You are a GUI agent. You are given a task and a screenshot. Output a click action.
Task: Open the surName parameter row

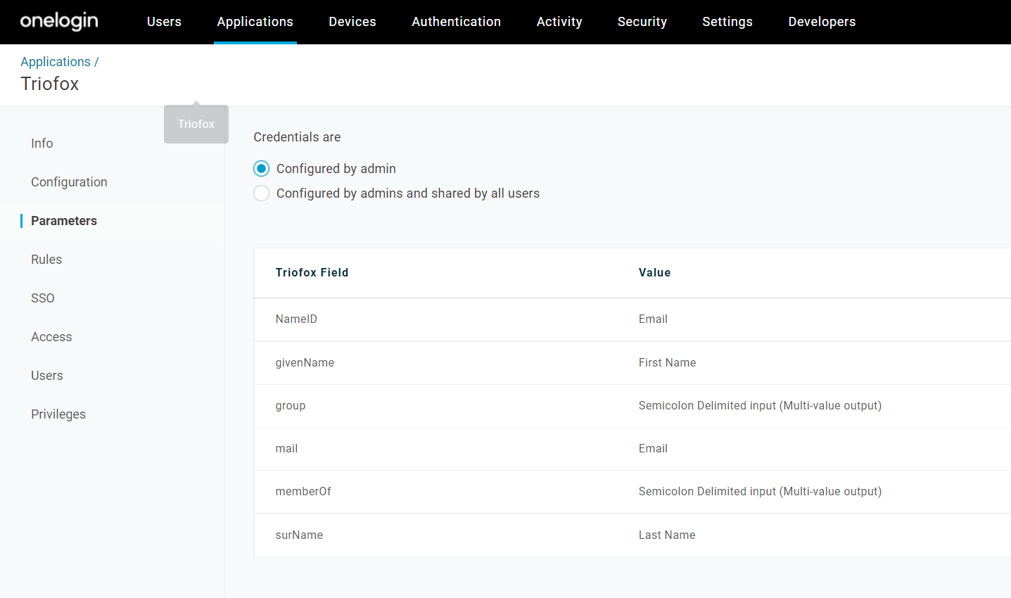coord(632,535)
